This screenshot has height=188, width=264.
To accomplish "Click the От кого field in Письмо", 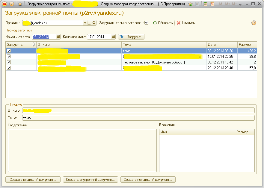I will [138, 110].
